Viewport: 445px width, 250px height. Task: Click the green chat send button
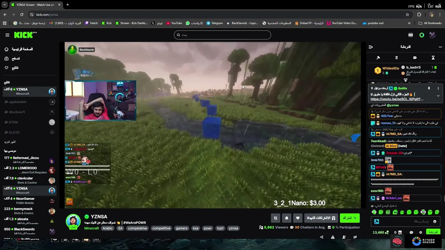coord(433,232)
